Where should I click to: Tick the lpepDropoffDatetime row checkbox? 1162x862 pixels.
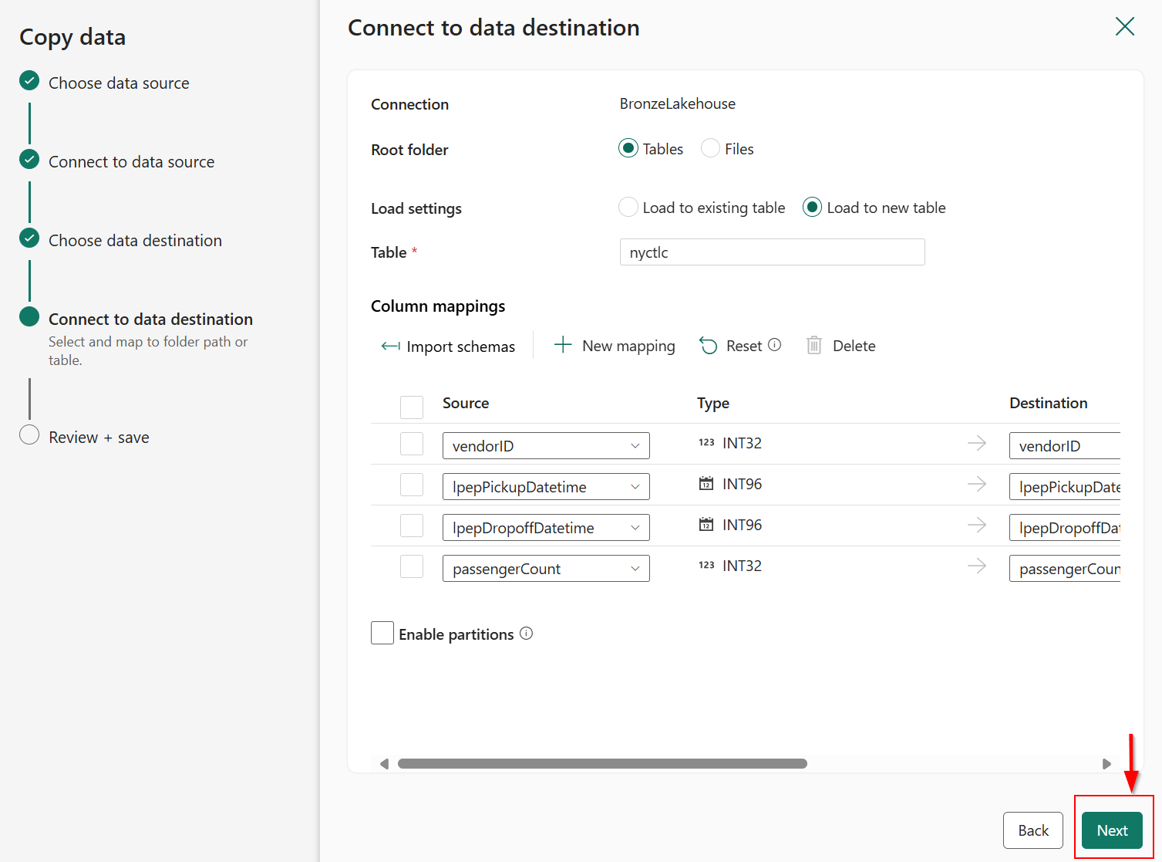point(412,526)
